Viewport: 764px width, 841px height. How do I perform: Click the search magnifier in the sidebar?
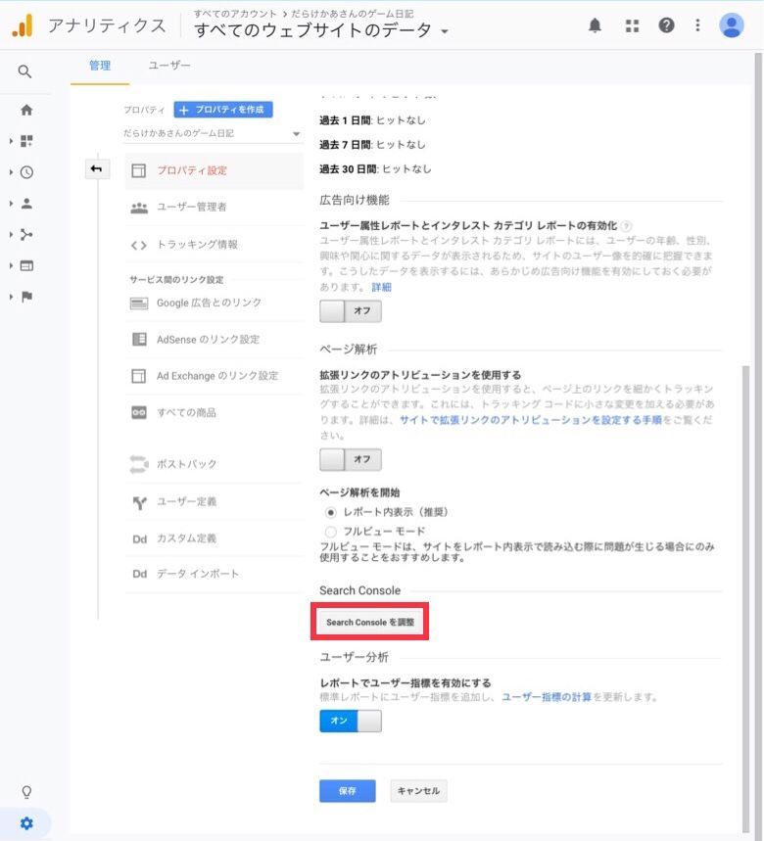click(x=24, y=71)
